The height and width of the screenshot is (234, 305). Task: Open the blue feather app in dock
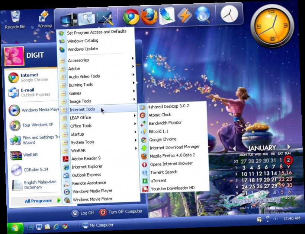click(167, 16)
